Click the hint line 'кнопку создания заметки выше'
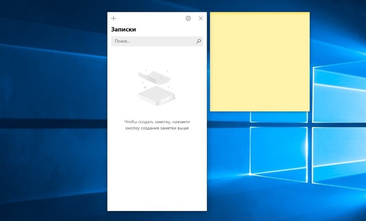Image resolution: width=366 pixels, height=221 pixels. [x=157, y=128]
